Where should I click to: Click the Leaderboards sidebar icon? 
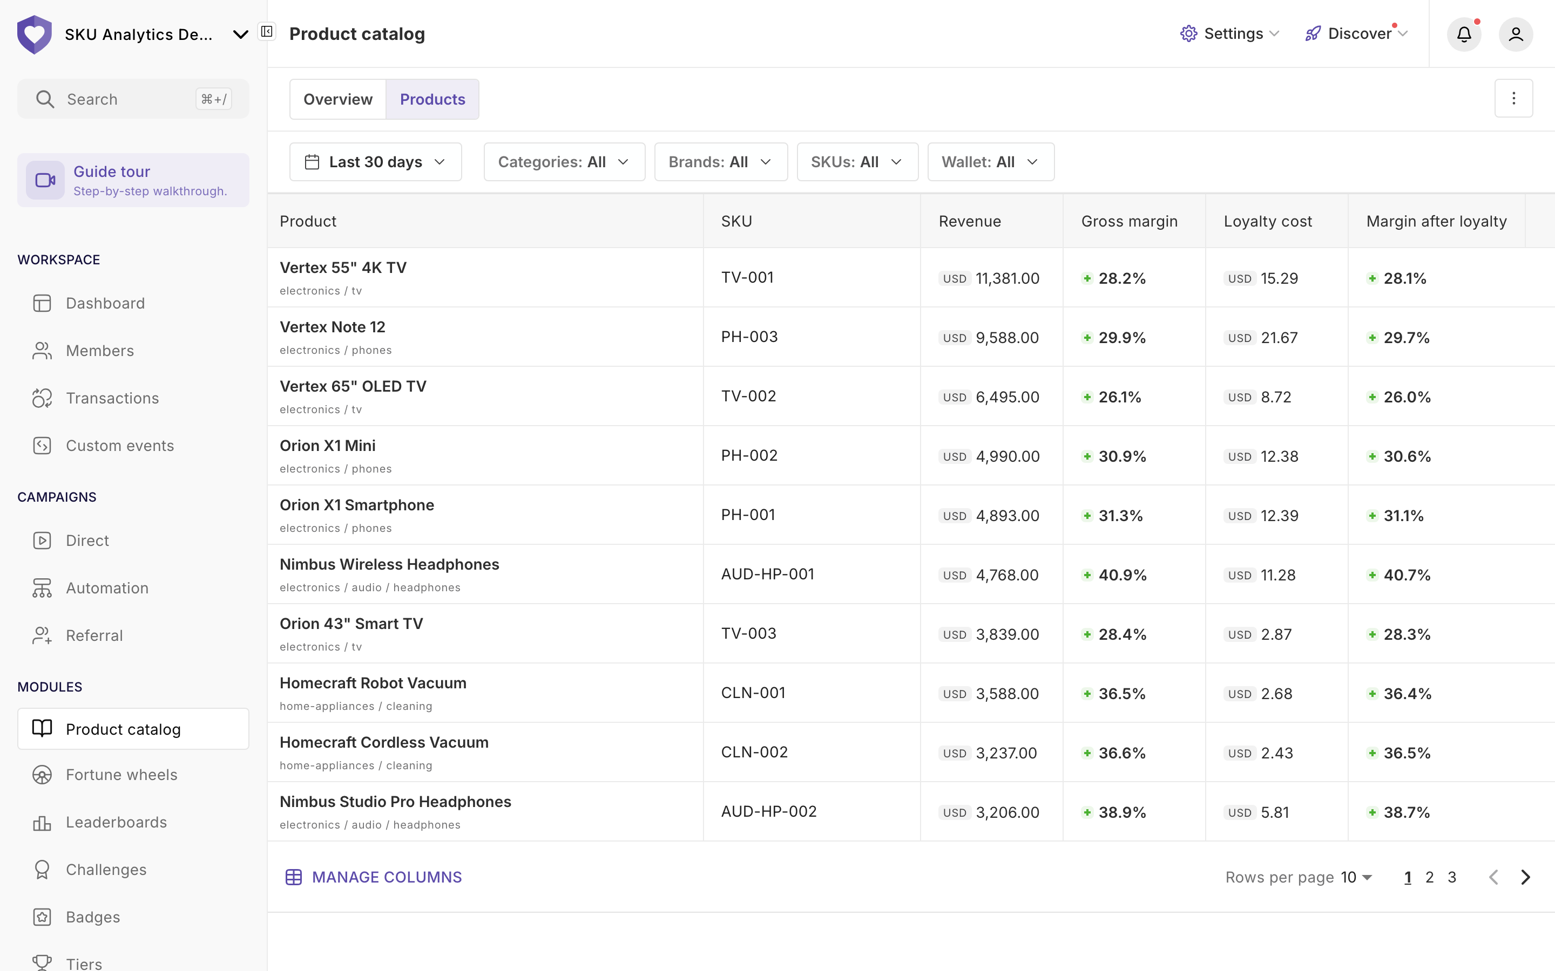(x=42, y=823)
